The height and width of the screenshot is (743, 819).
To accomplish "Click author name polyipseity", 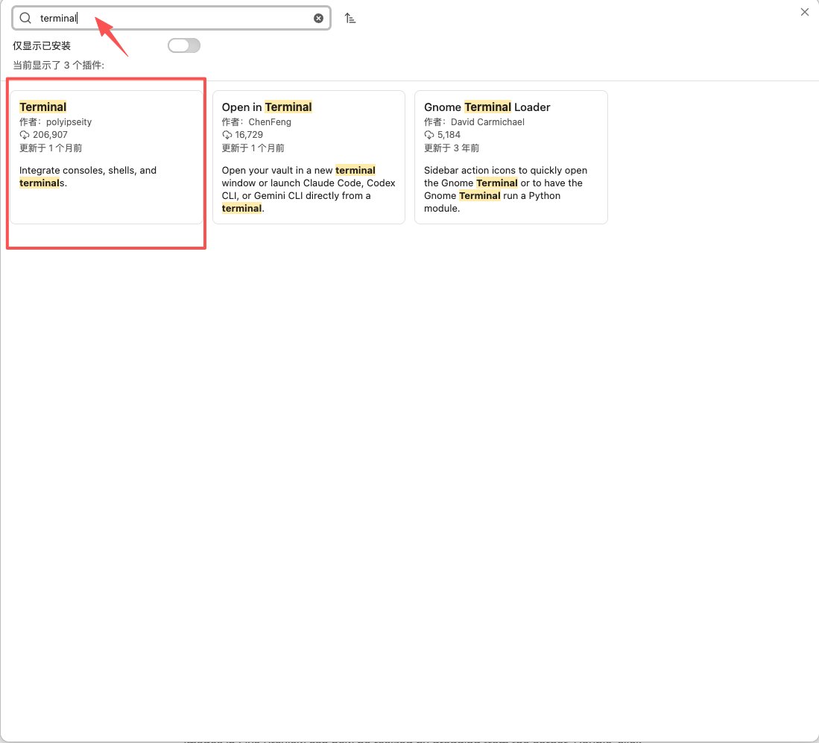I will coord(69,121).
